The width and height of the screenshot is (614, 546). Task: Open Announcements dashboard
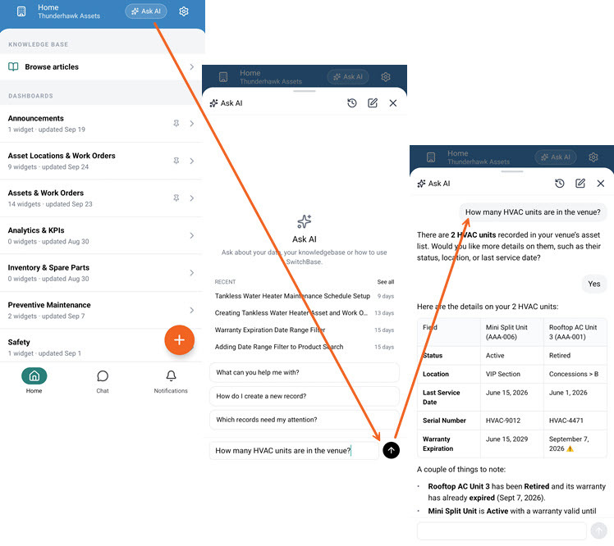pyautogui.click(x=101, y=124)
